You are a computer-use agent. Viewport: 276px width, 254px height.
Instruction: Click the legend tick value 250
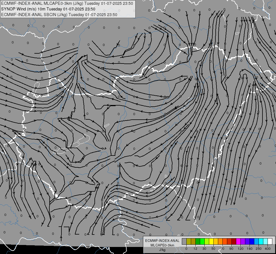tap(259, 249)
